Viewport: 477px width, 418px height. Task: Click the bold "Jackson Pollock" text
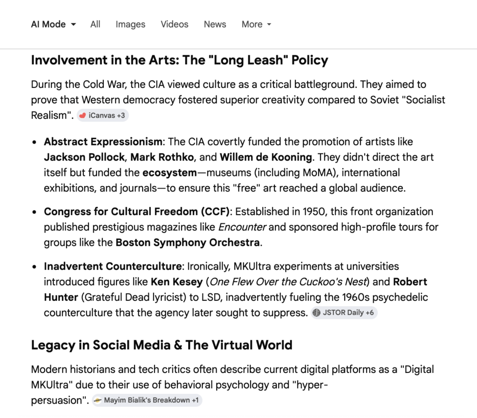pos(85,157)
